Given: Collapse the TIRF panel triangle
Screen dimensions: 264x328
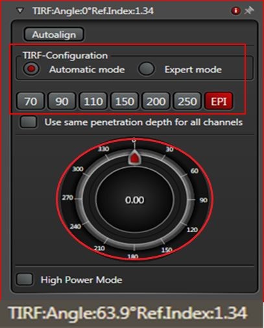Looking at the screenshot, I should pos(20,10).
